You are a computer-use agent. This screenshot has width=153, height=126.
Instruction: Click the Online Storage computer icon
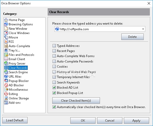[6, 98]
